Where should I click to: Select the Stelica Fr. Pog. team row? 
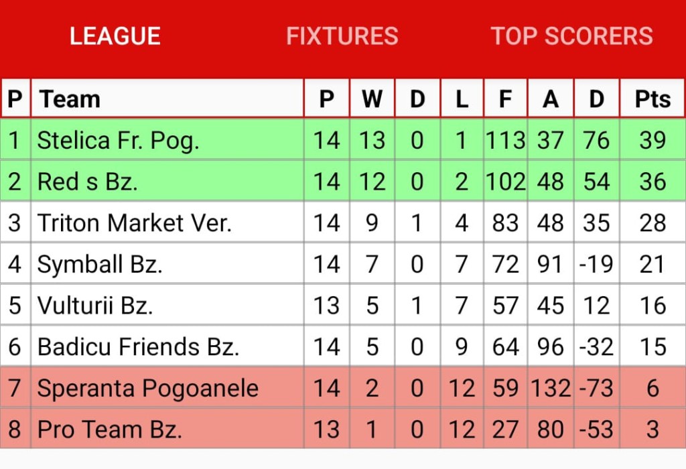343,141
